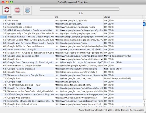Select the Google Sites title in row 65
146x113 pixels.
14,59
